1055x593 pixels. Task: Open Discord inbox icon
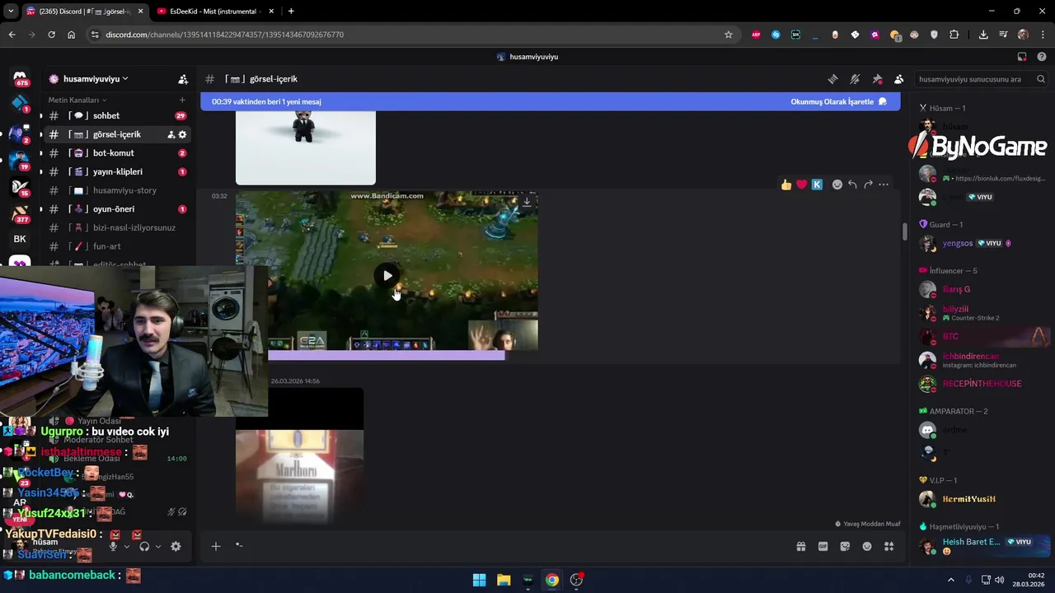coord(1022,57)
